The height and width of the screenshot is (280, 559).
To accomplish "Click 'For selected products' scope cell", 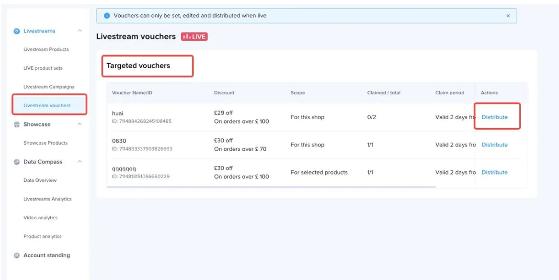I will point(319,172).
